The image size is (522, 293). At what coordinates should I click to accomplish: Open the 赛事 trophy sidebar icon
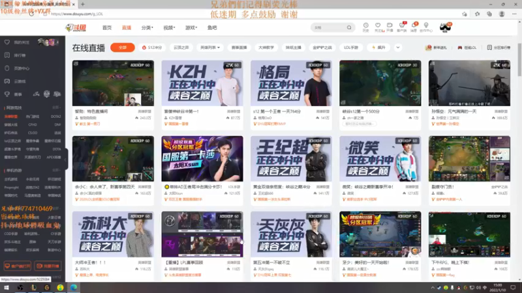(7, 94)
